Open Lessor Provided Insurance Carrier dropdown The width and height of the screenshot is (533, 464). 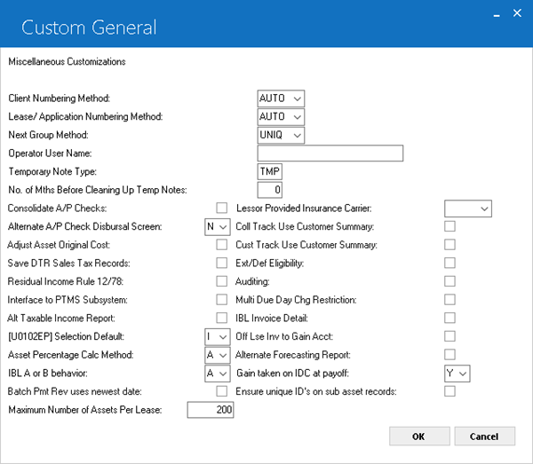[x=468, y=208]
